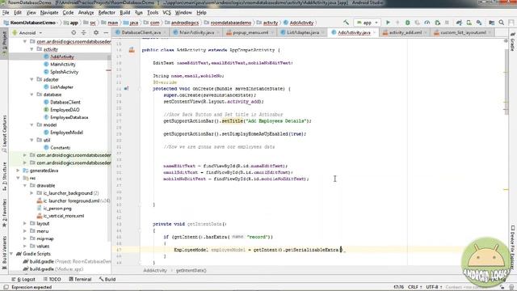This screenshot has height=291, width=517.
Task: Expand the values folder
Action: tap(25, 246)
